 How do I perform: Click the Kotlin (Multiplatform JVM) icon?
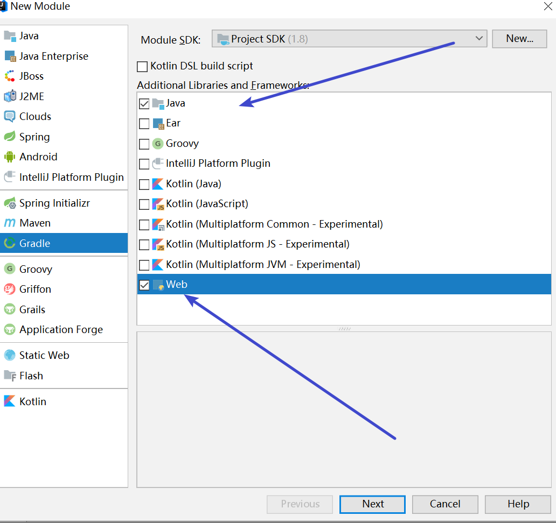click(x=158, y=265)
